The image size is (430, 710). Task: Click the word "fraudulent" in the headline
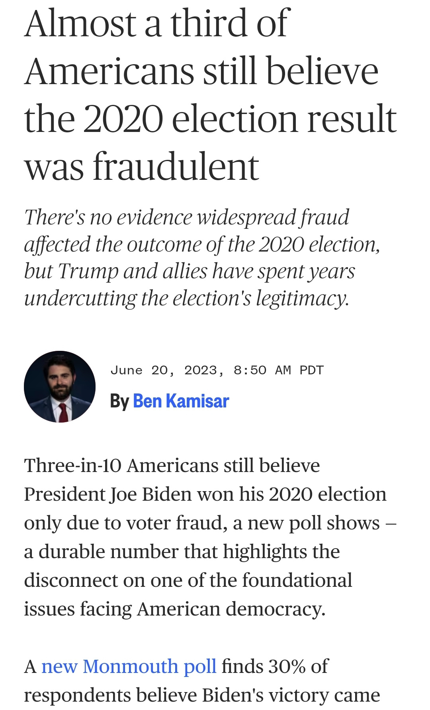click(176, 167)
